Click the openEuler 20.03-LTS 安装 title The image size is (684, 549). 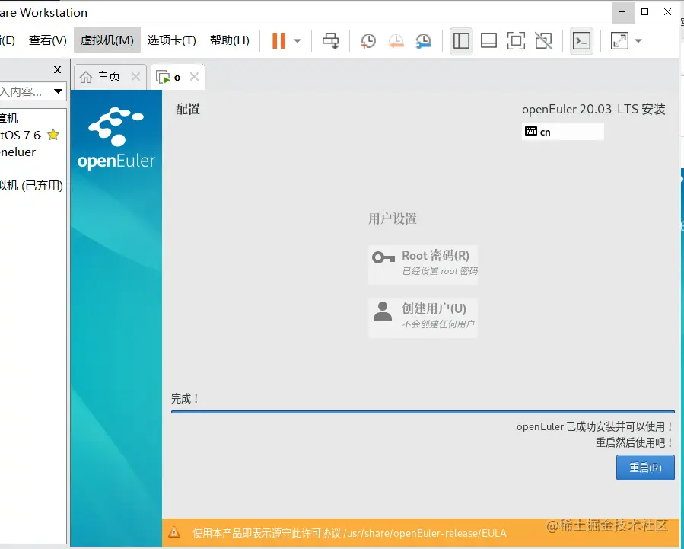pyautogui.click(x=593, y=109)
